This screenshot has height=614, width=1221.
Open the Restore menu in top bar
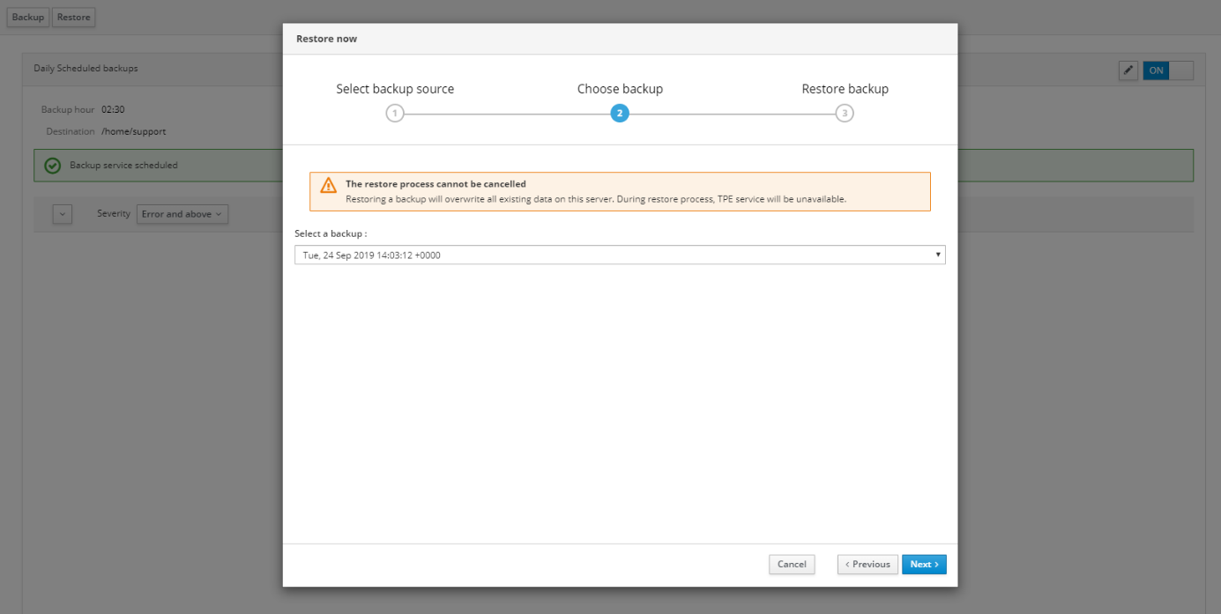point(74,18)
